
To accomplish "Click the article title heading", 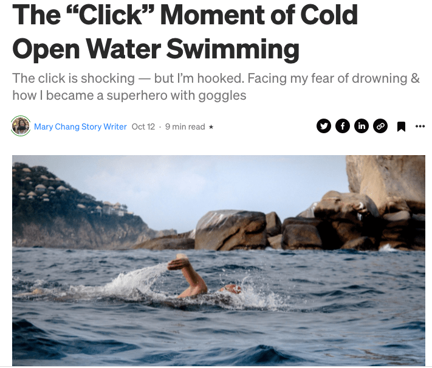I will [185, 32].
